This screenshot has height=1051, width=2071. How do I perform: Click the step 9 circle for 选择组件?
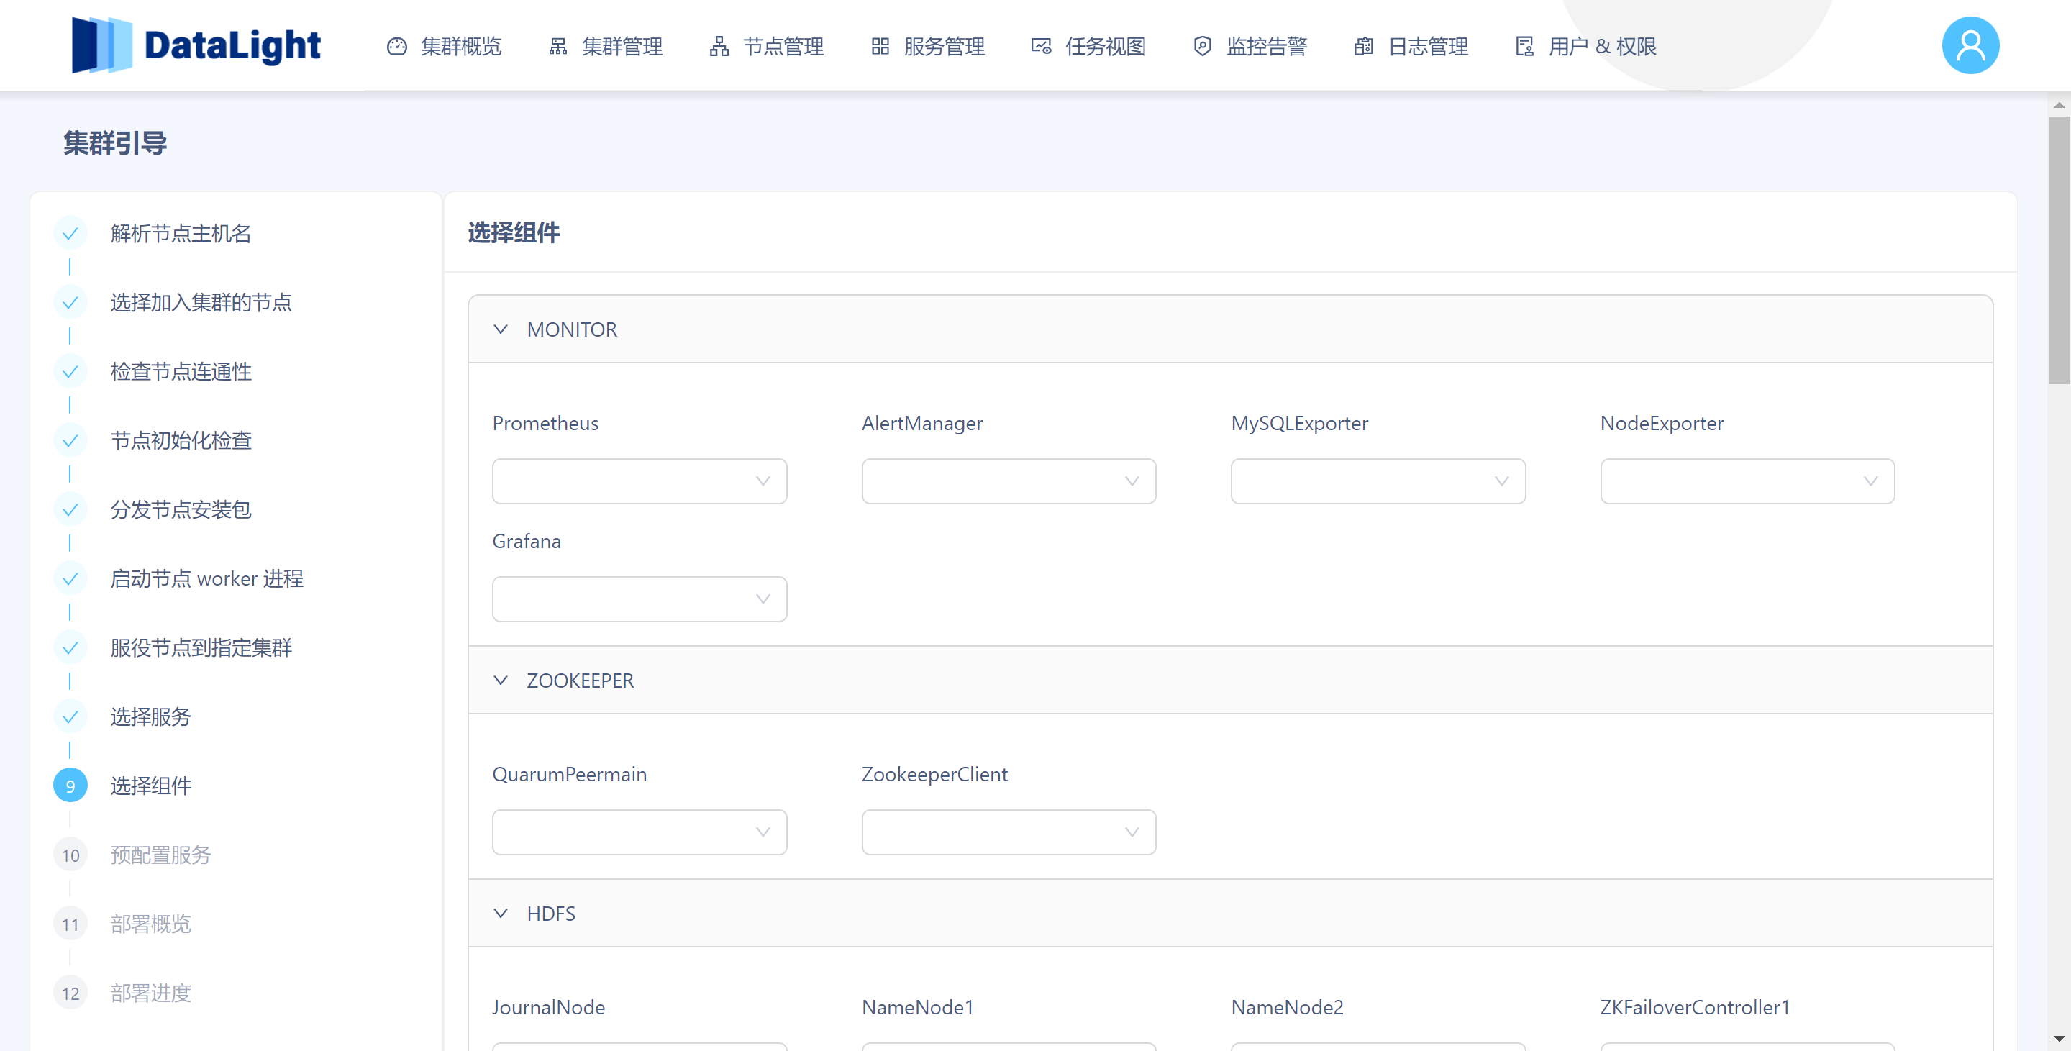tap(70, 786)
